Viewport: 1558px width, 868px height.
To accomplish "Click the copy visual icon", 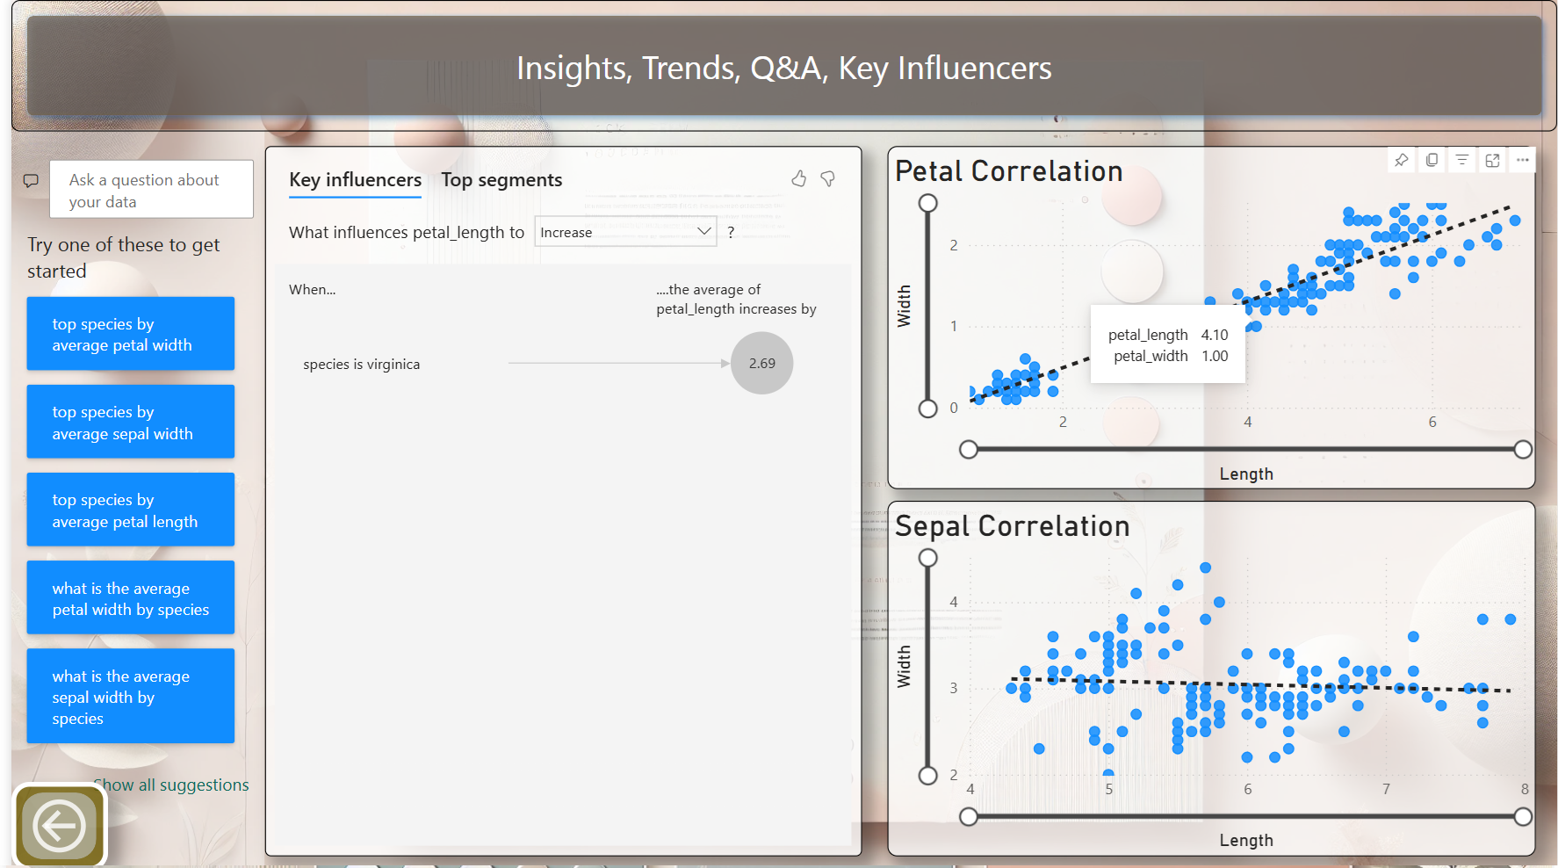I will click(x=1432, y=160).
